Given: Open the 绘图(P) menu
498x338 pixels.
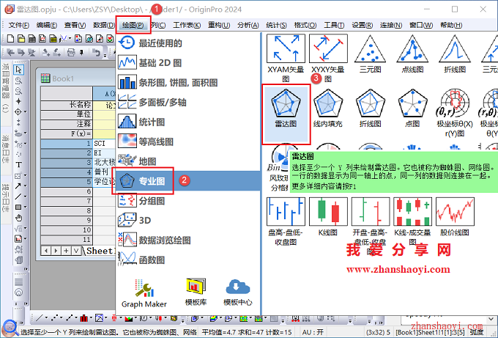Looking at the screenshot, I should click(x=133, y=25).
